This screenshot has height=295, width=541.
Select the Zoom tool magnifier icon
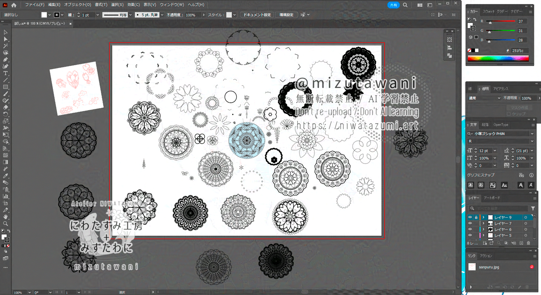tap(6, 224)
